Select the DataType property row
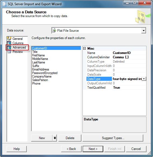153x157 pixels. click(x=99, y=79)
